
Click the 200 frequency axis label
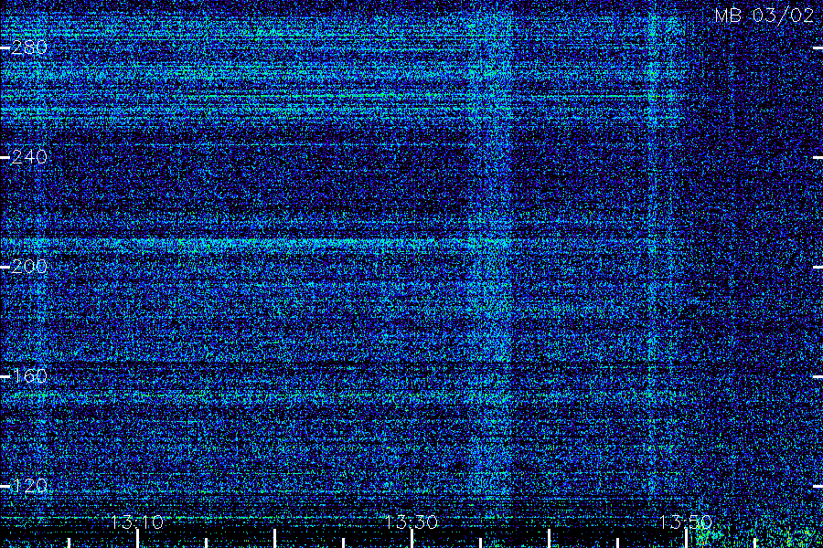(x=29, y=267)
